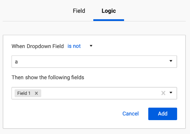
Task: Open the "is not" condition operator dropdown
Action: tap(80, 46)
